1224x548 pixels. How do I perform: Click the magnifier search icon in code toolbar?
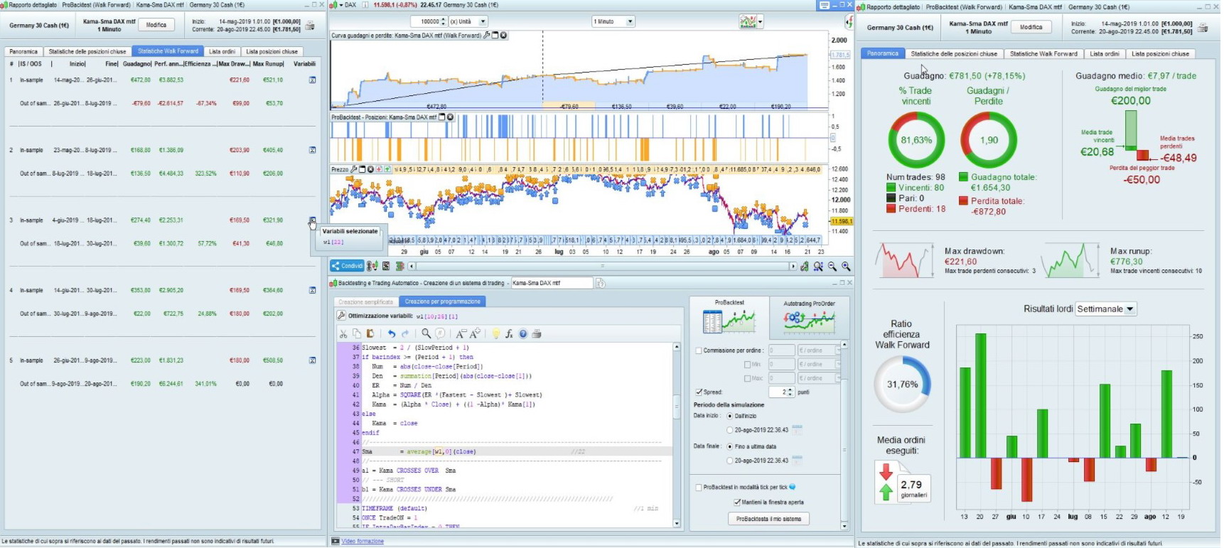tap(426, 333)
